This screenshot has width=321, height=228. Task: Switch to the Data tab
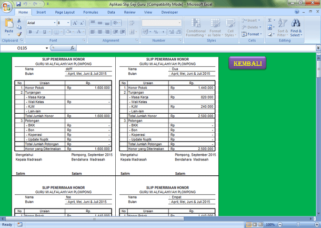[x=111, y=12]
